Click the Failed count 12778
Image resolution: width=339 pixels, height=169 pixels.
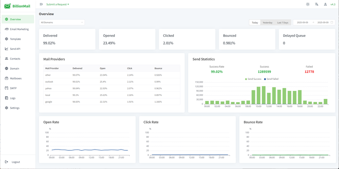coord(309,71)
